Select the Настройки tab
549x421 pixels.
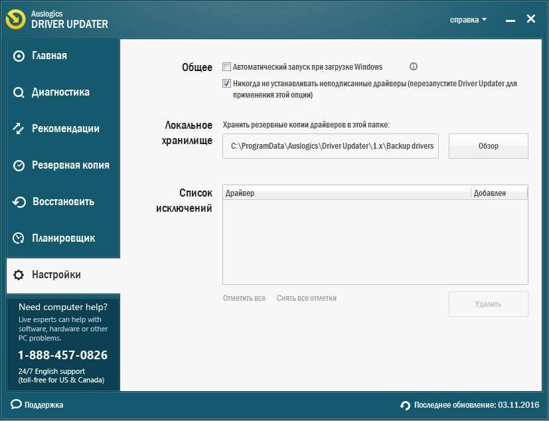pyautogui.click(x=63, y=276)
